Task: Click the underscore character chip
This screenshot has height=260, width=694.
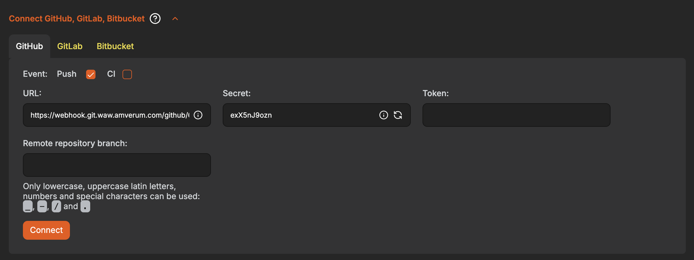Action: [28, 206]
